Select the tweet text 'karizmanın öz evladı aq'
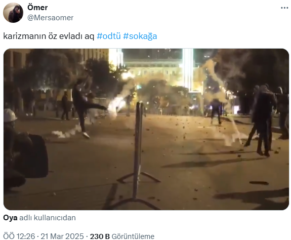 [x=49, y=36]
